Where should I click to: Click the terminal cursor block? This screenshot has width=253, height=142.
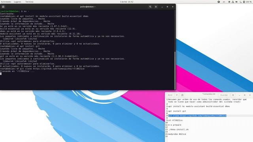(1, 74)
